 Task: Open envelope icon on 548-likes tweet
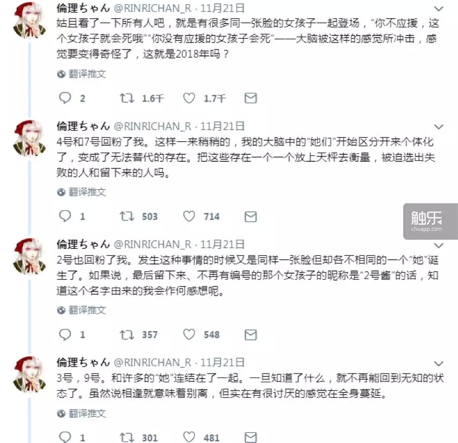(251, 334)
